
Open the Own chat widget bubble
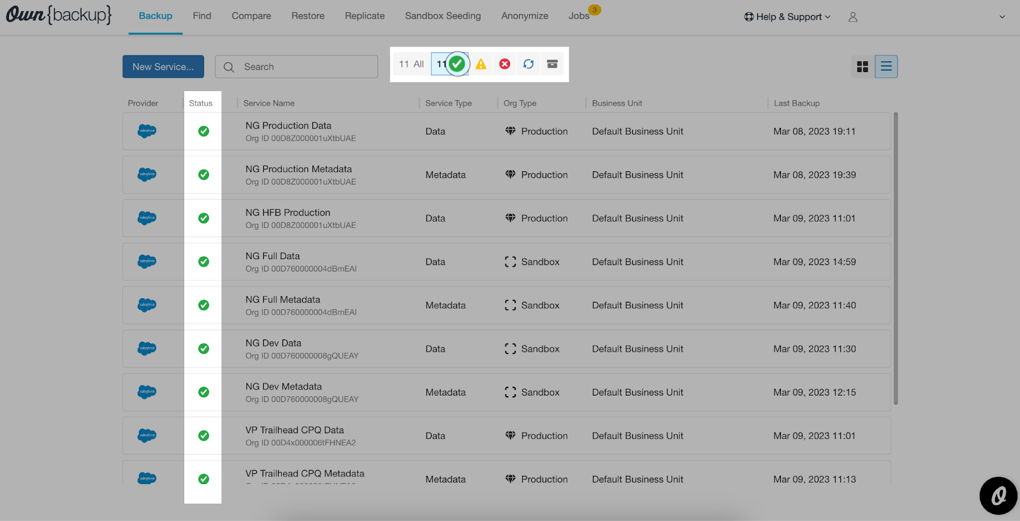coord(998,496)
